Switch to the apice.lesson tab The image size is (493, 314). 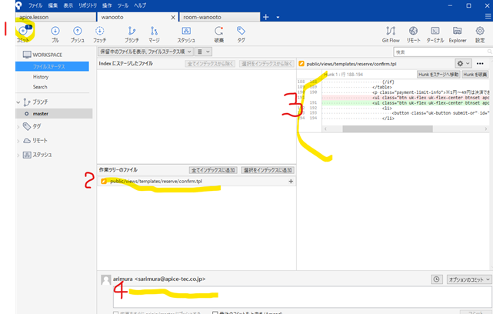pyautogui.click(x=55, y=17)
